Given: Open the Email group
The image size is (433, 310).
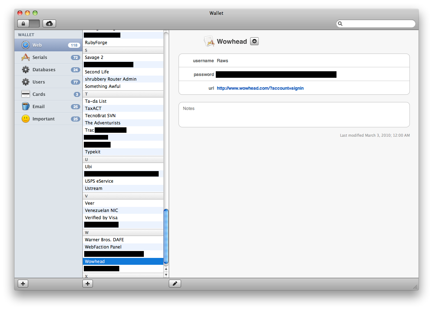Looking at the screenshot, I should point(48,107).
